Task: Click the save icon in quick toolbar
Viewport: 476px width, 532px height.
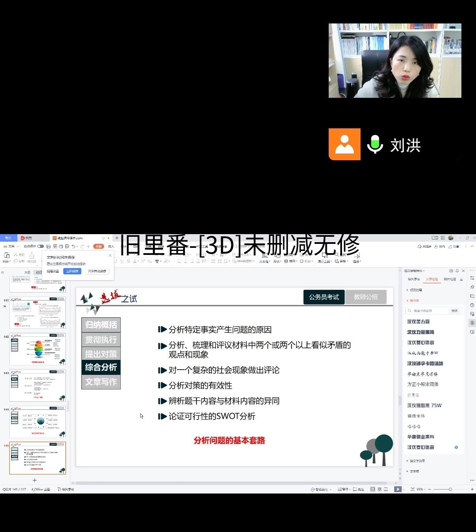Action: point(48,246)
